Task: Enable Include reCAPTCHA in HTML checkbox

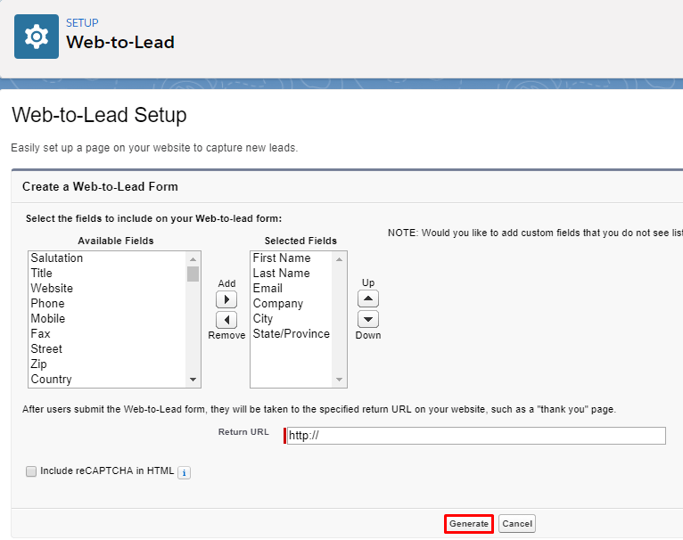Action: 31,471
